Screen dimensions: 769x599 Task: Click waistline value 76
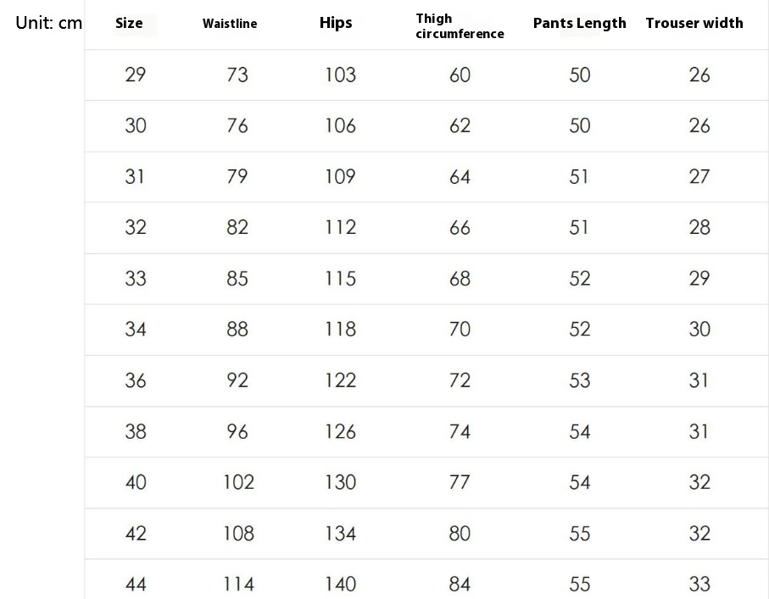(237, 125)
